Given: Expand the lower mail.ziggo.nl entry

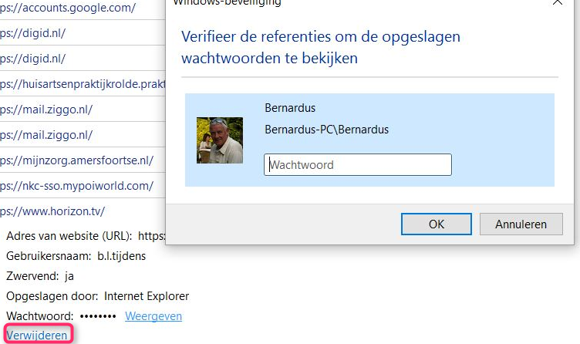Looking at the screenshot, I should (46, 135).
